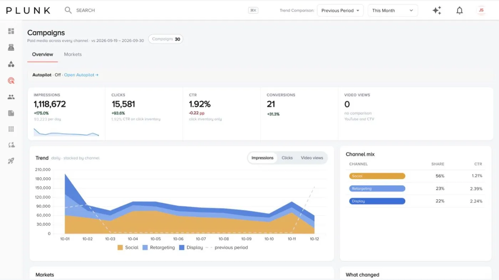The image size is (499, 280).
Task: Click the 210,000 y-axis label
Action: pos(43,169)
